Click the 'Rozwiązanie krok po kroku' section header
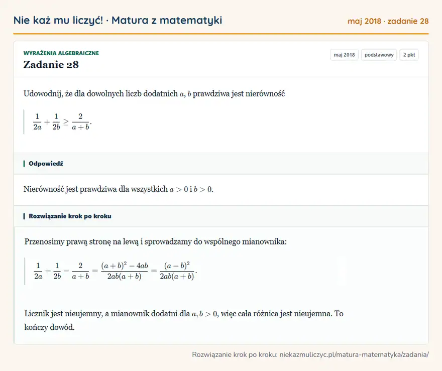This screenshot has width=442, height=371. (x=221, y=216)
